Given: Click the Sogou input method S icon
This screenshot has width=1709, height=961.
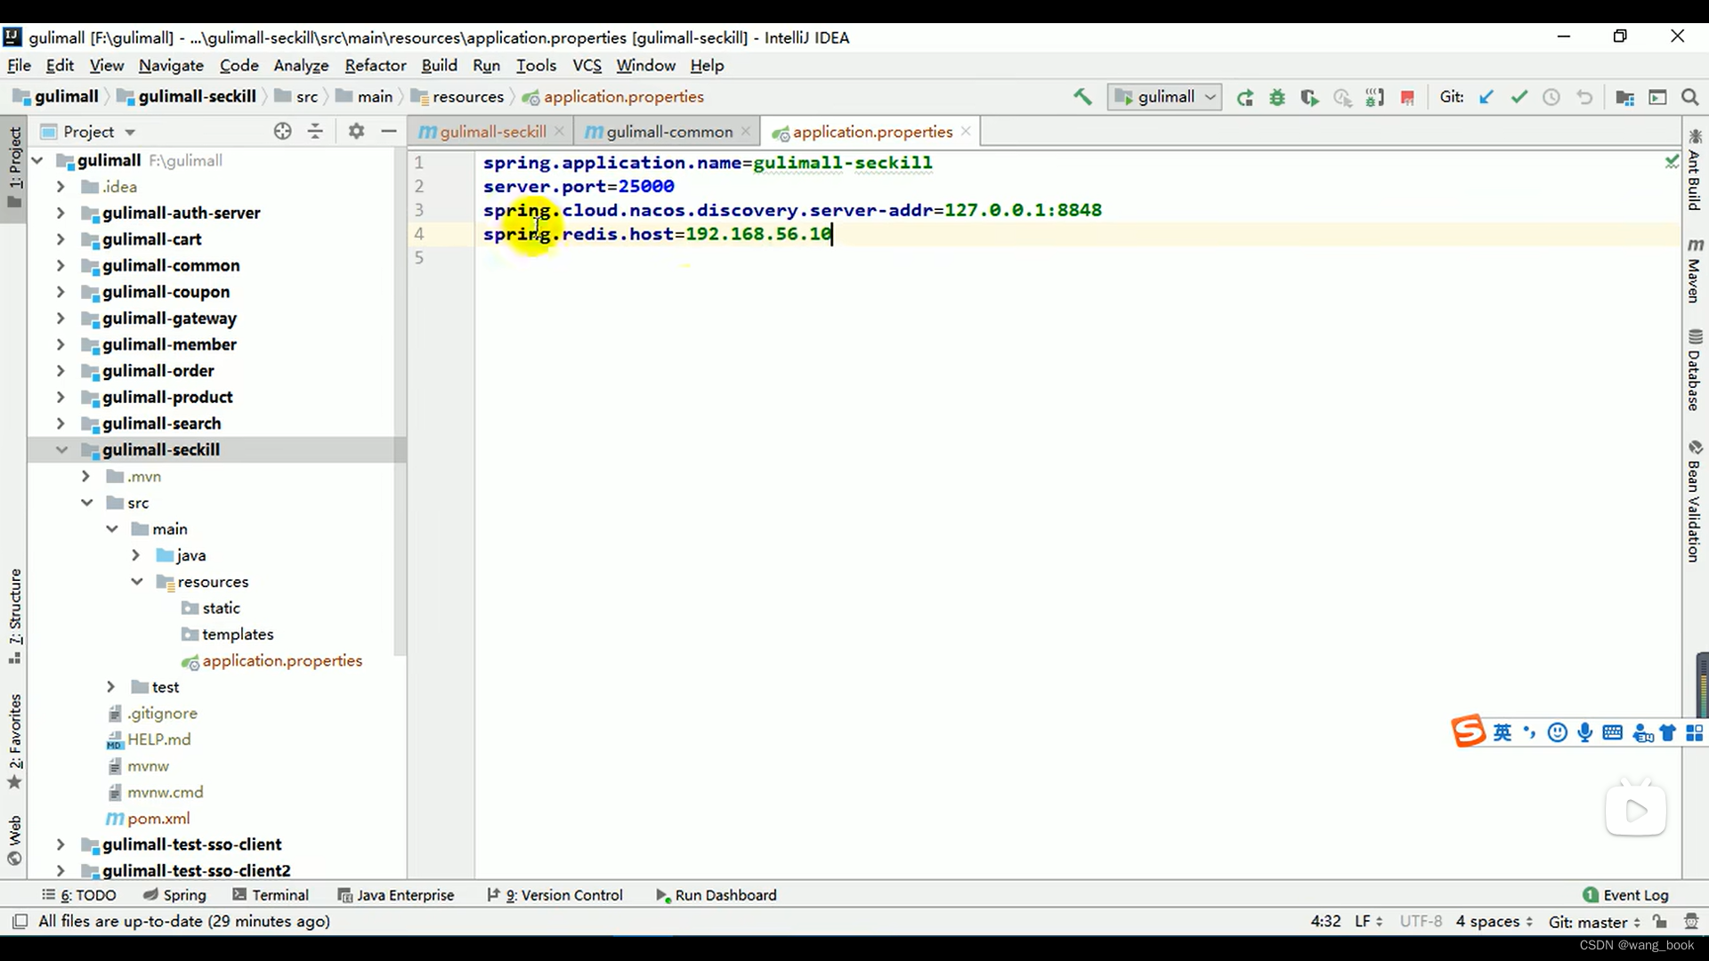Looking at the screenshot, I should [1469, 731].
